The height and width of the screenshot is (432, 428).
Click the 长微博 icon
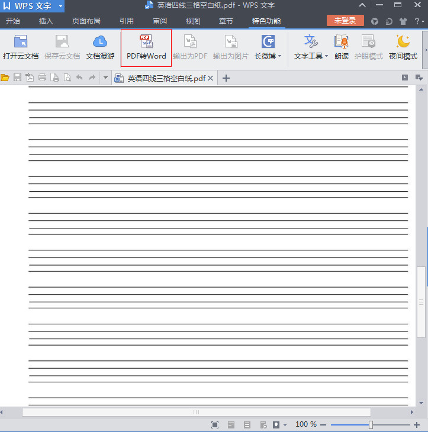tap(268, 41)
